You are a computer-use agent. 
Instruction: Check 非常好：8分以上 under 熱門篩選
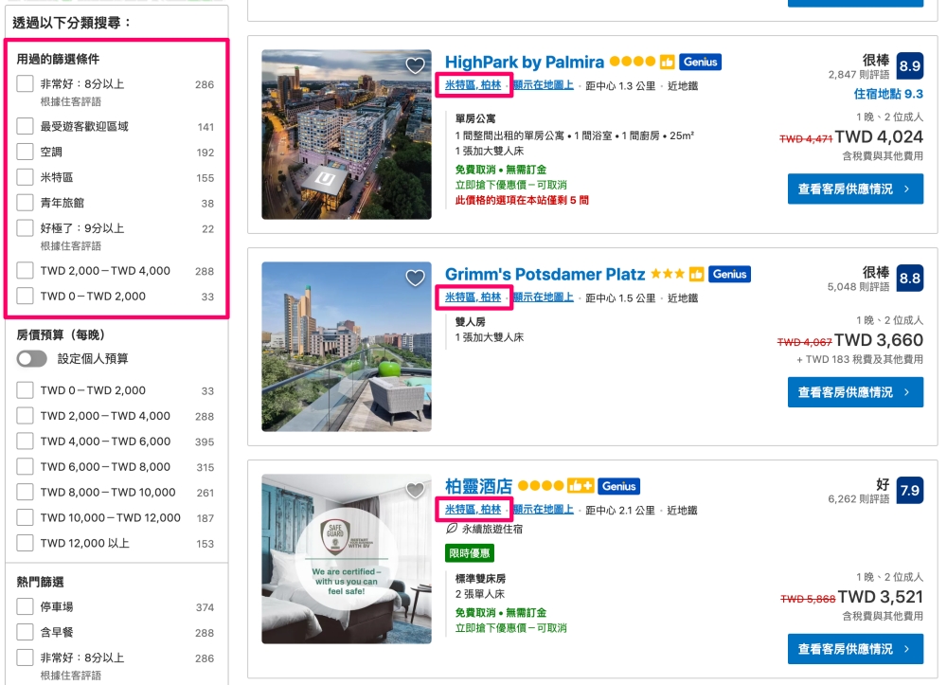(25, 658)
